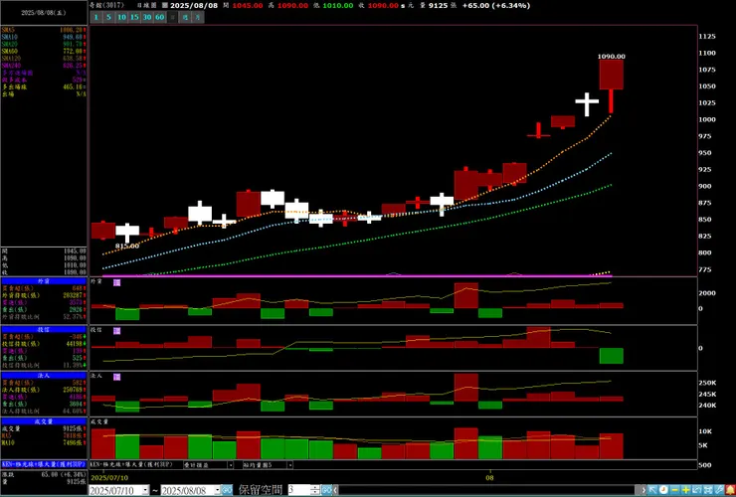Click the SMA120 row in the legend
This screenshot has width=736, height=497.
[x=44, y=59]
